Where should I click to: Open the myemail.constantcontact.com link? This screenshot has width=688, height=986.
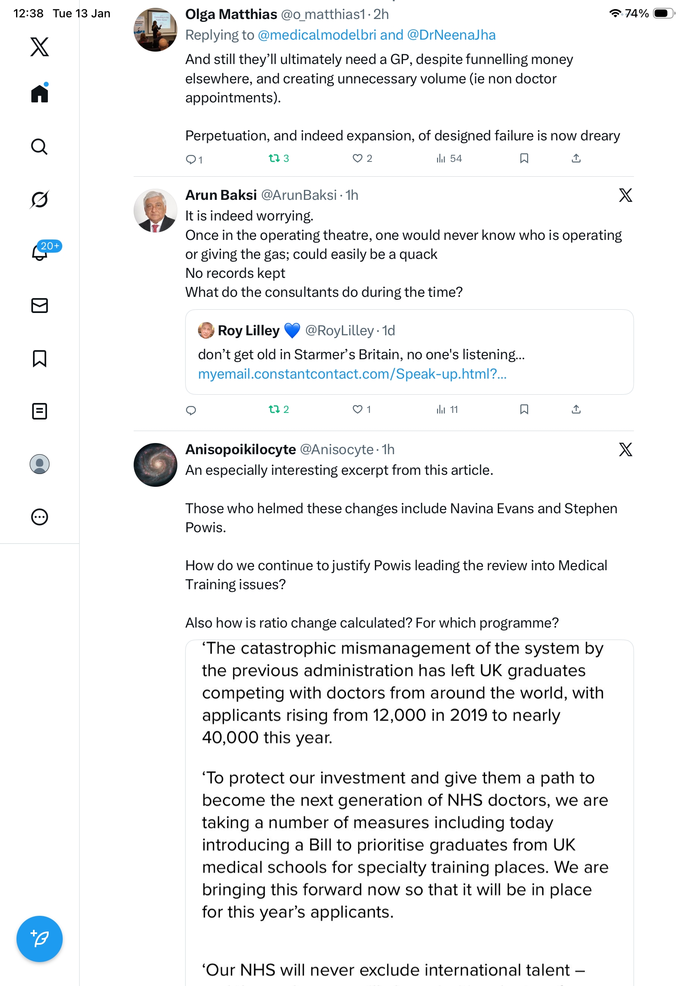point(352,374)
